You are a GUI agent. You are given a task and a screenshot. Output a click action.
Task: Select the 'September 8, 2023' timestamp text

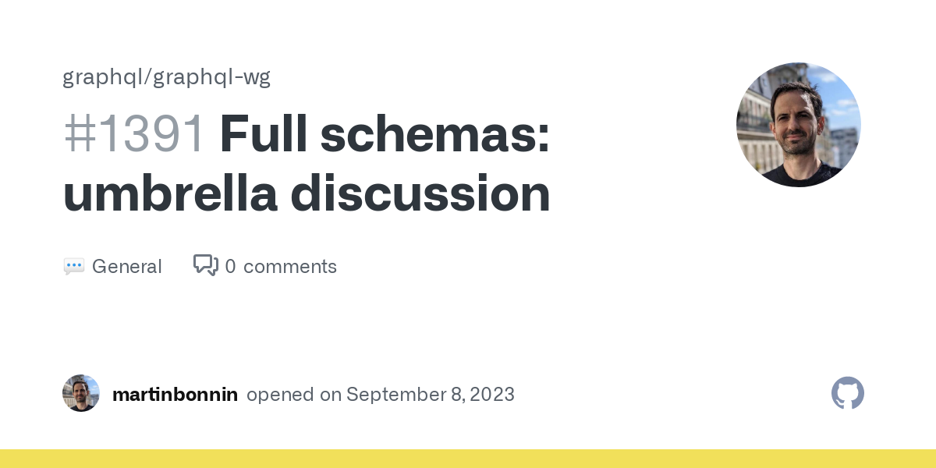(x=431, y=394)
